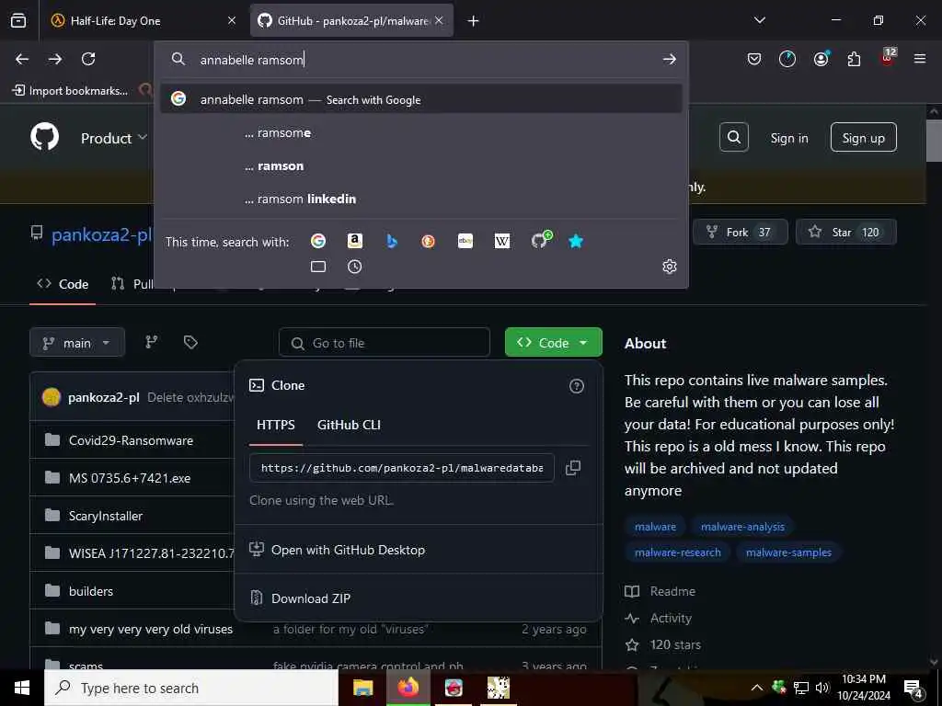Image resolution: width=942 pixels, height=706 pixels.
Task: Search bookmarks with the star icon
Action: coord(576,241)
